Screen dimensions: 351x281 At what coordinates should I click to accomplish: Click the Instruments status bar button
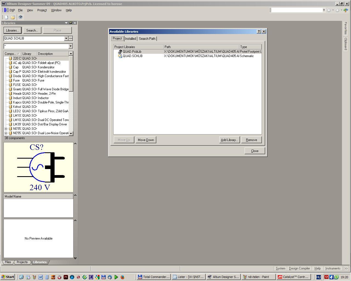tap(333, 268)
